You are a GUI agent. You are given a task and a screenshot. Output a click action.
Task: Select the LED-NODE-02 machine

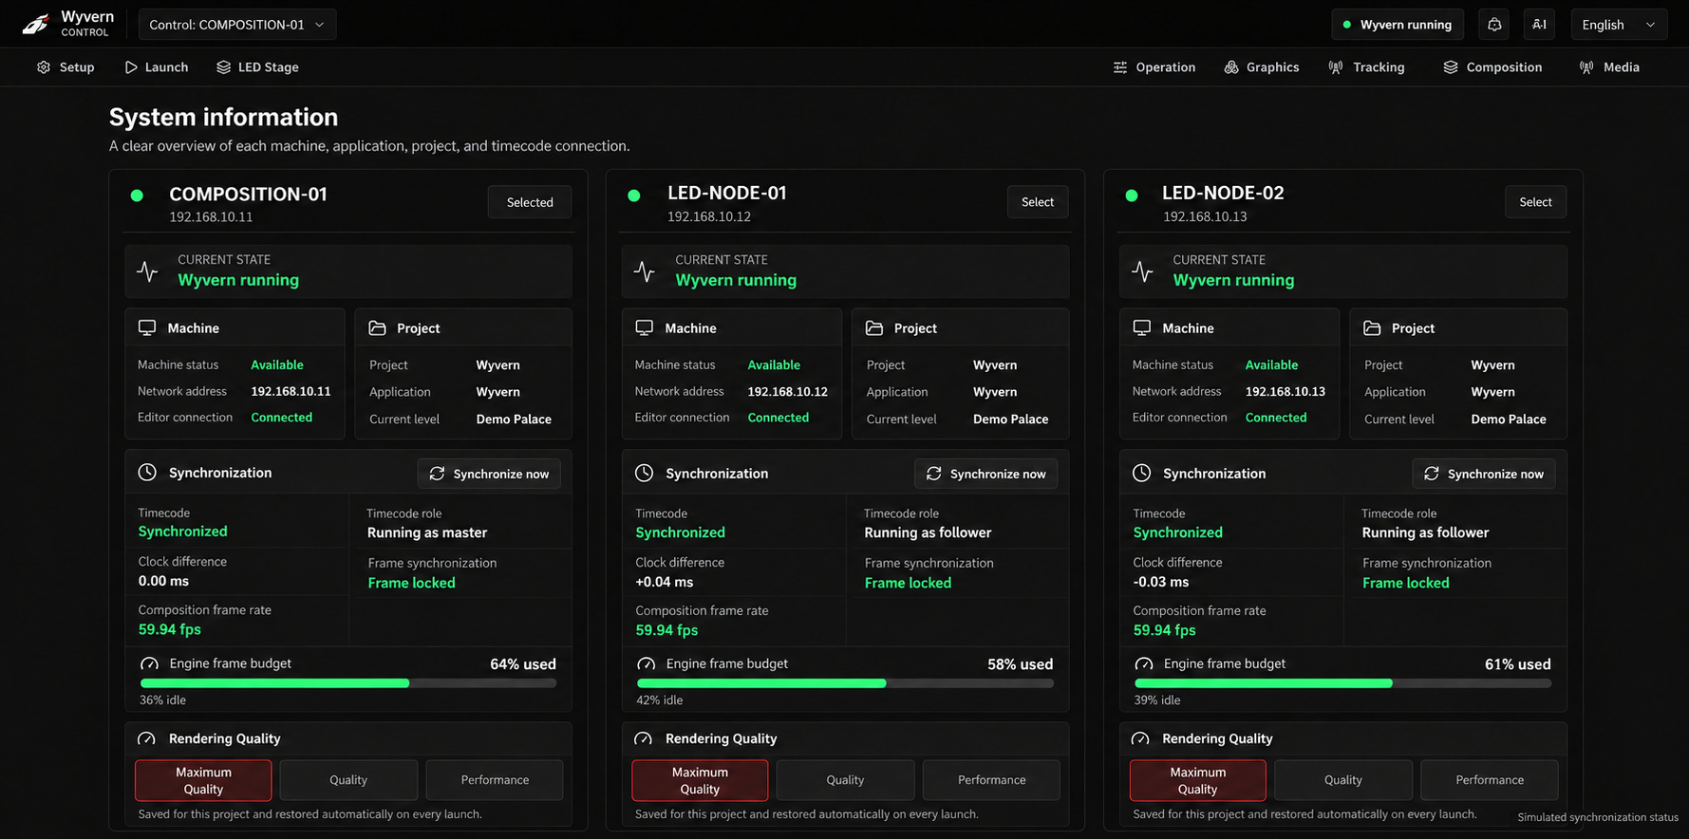click(x=1535, y=202)
